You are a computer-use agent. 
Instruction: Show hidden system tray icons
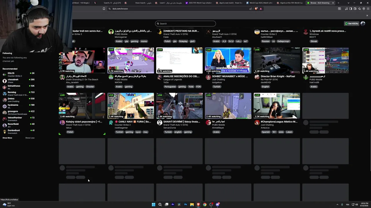click(337, 205)
